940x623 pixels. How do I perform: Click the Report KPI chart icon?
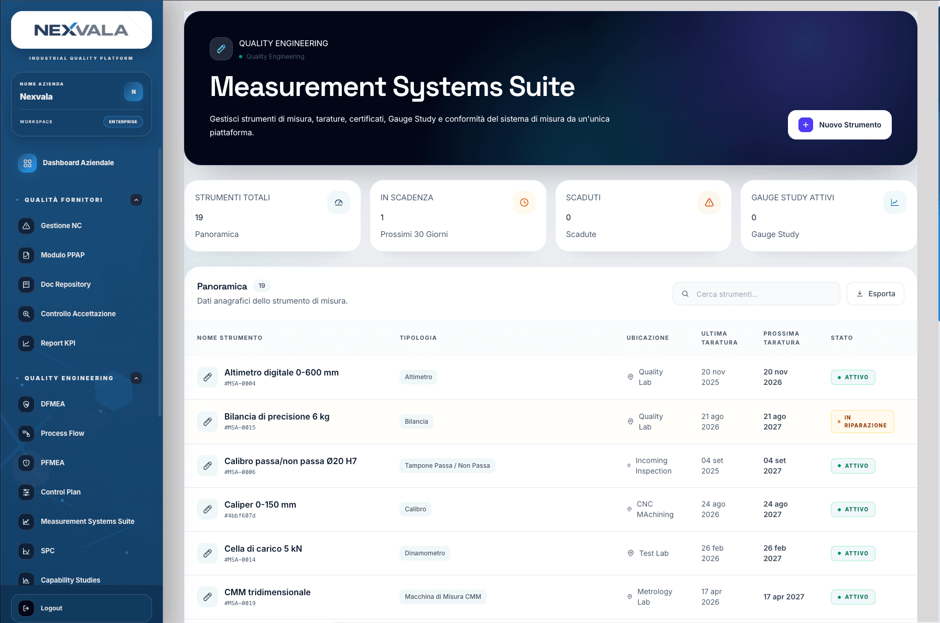[26, 343]
